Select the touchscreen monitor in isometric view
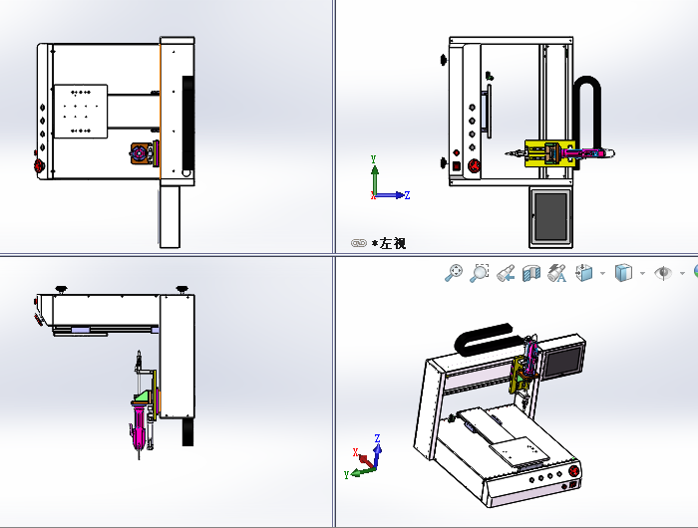The width and height of the screenshot is (698, 528). (x=564, y=360)
